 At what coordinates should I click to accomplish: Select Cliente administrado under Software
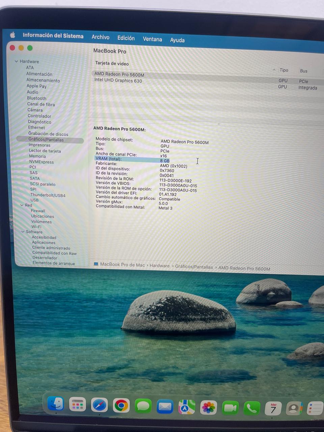(x=51, y=248)
